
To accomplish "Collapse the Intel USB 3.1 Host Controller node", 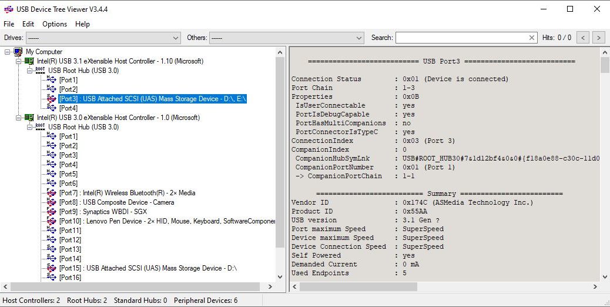I will tap(18, 61).
